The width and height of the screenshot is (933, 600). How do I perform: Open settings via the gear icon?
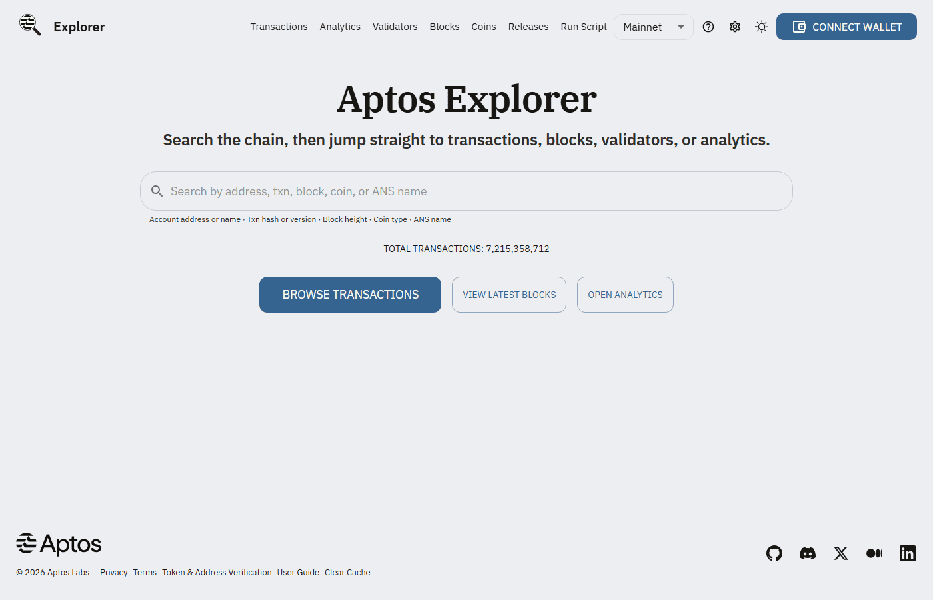click(735, 27)
